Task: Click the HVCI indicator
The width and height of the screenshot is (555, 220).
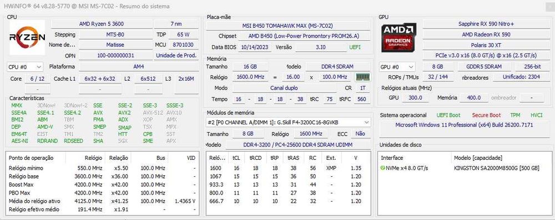Action: click(537, 116)
